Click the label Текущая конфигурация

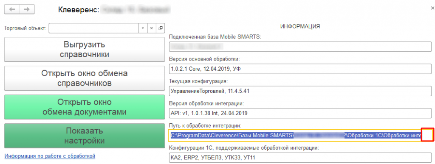point(198,82)
